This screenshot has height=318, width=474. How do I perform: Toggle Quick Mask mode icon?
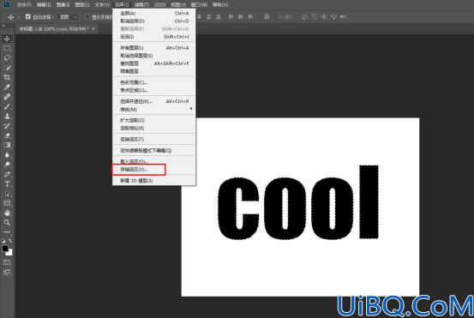[x=7, y=262]
